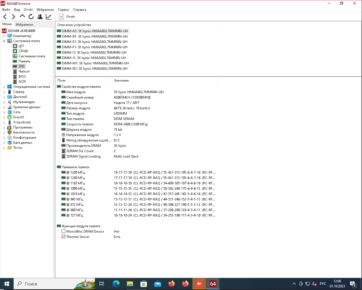Select the Скорость памяти row
The height and width of the screenshot is (290, 362).
pos(136,124)
